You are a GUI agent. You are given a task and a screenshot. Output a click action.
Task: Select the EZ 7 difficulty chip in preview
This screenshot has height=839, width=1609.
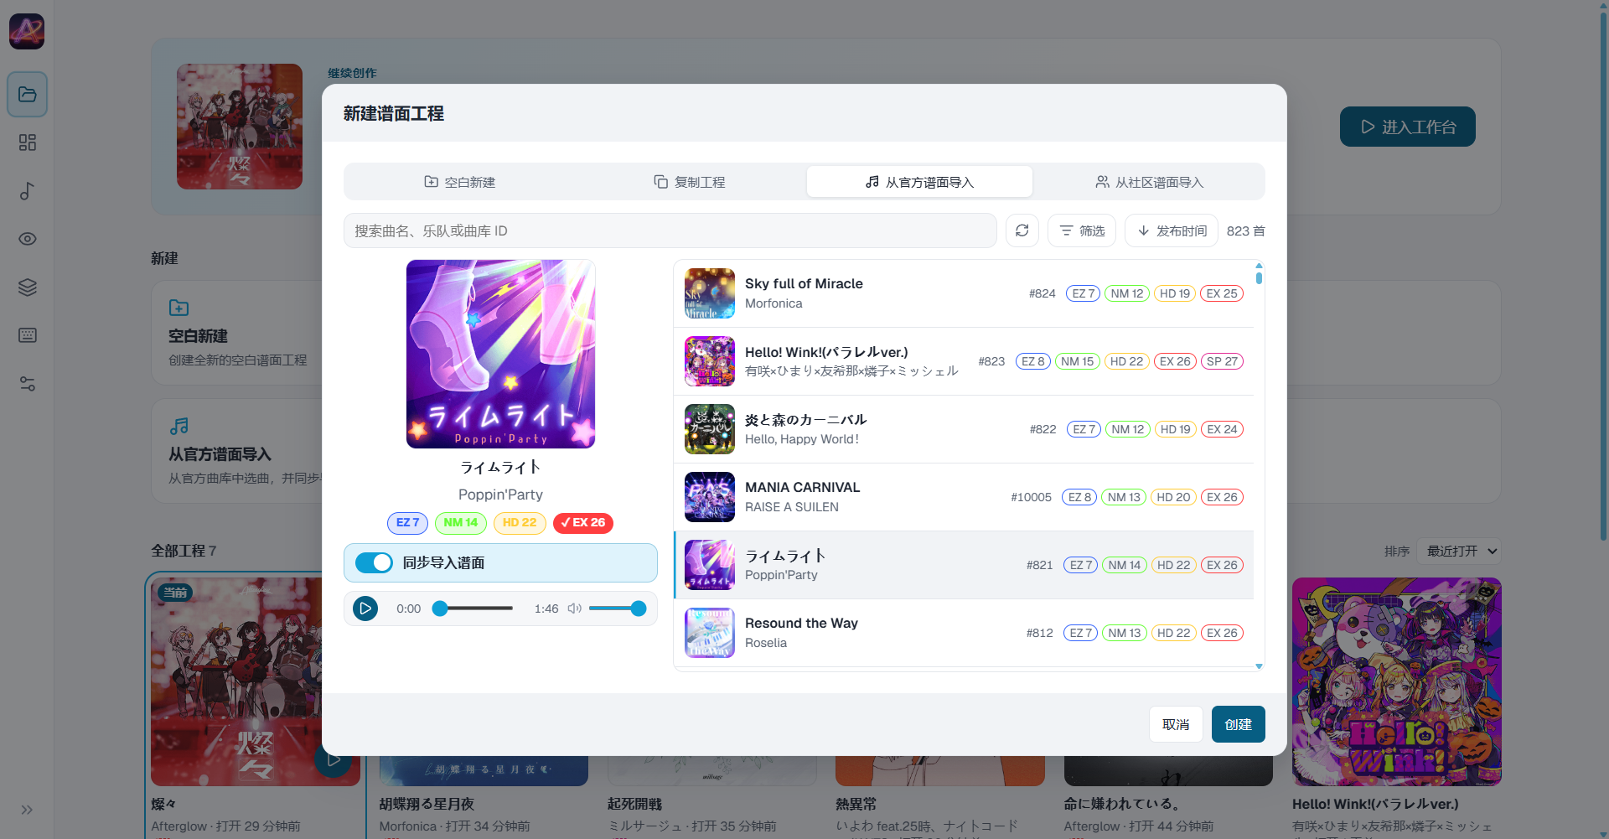point(407,523)
